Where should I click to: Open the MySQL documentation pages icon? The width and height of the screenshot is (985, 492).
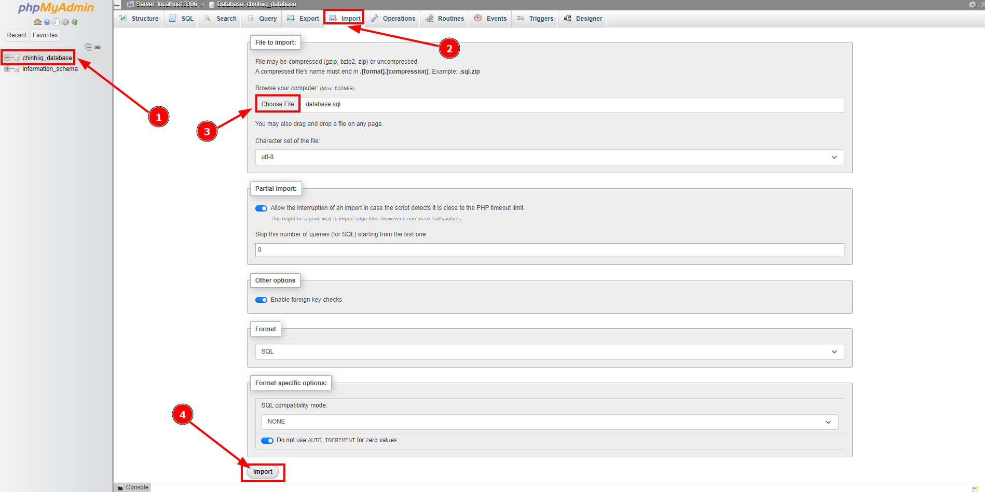coord(56,22)
